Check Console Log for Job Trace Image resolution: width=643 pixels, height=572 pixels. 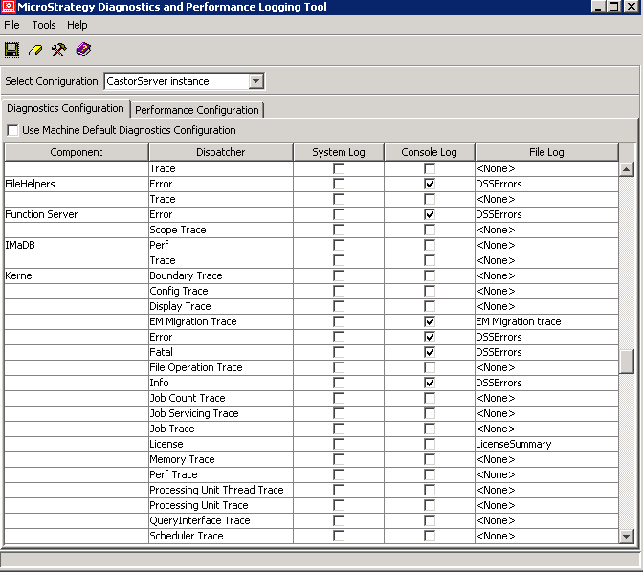(x=430, y=429)
